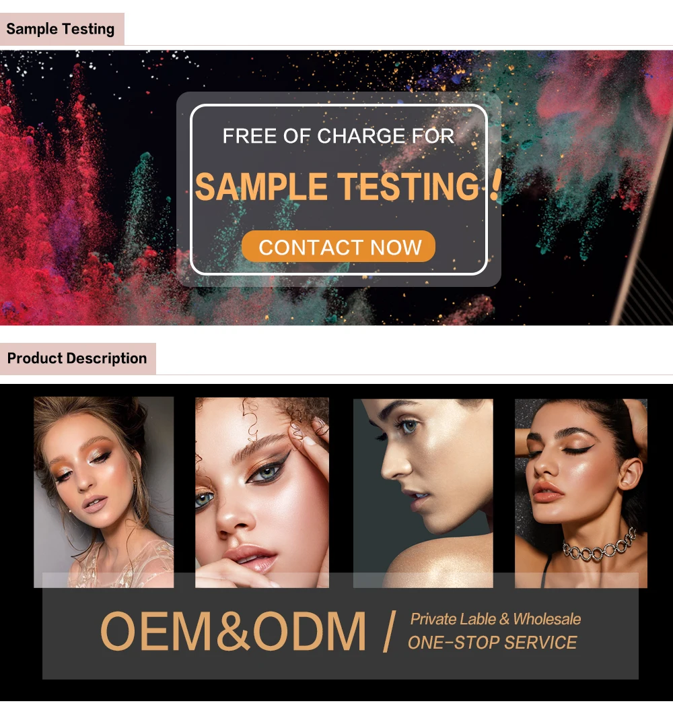
Task: Open the side-profile model photo with glowing shoulder
Action: pyautogui.click(x=423, y=493)
